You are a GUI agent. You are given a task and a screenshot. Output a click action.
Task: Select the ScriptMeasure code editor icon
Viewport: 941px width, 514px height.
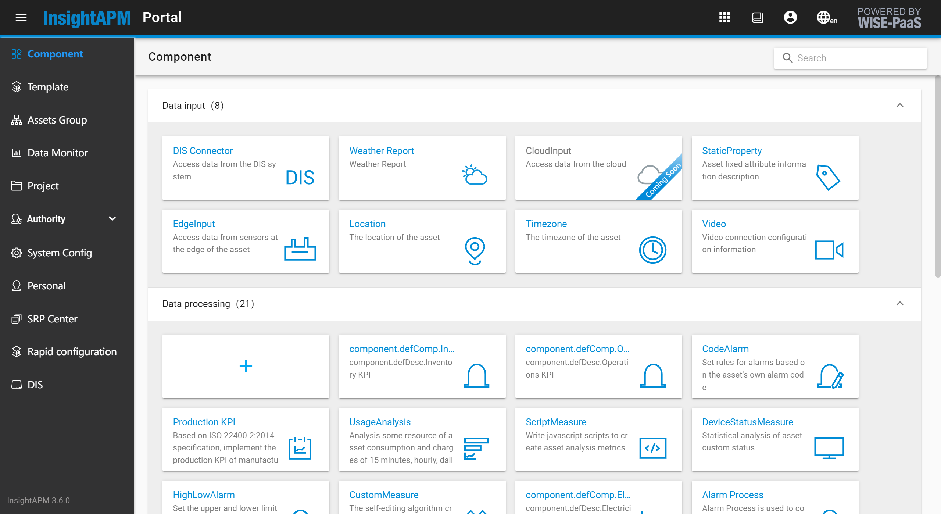652,447
